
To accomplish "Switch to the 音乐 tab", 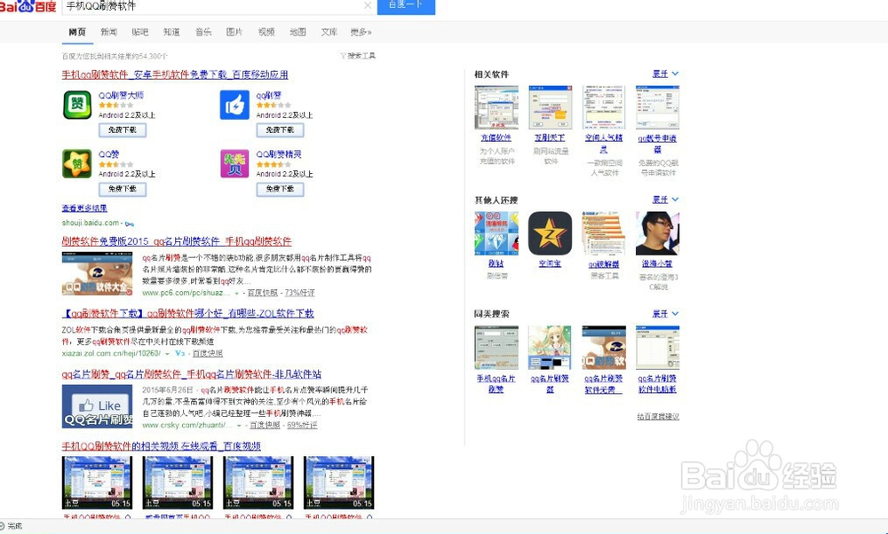I will click(202, 32).
